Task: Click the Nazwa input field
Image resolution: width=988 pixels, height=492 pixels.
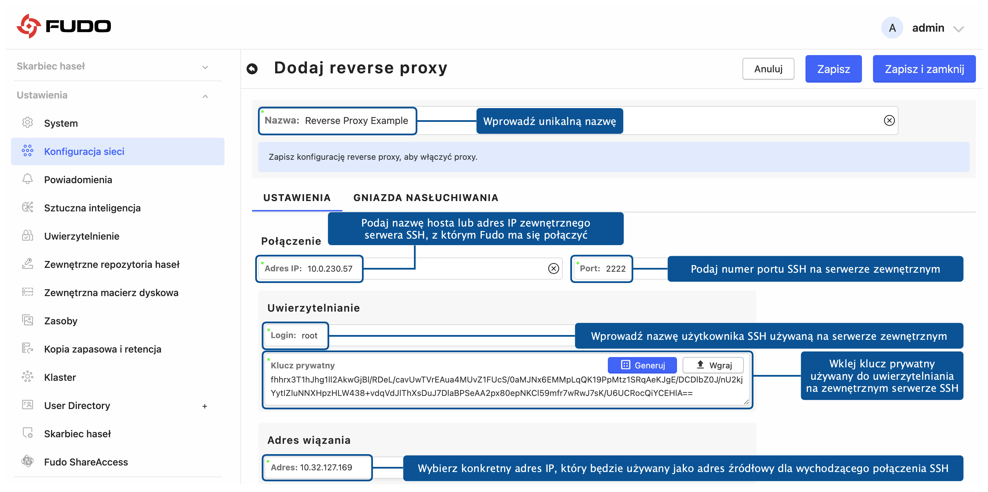Action: point(578,121)
